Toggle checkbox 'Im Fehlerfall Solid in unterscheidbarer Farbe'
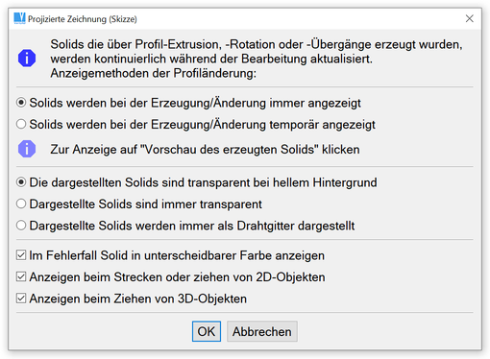 [x=21, y=255]
